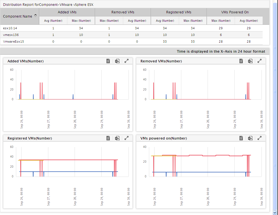Export VMs powered on chart as document
The image size is (278, 215).
click(x=241, y=138)
